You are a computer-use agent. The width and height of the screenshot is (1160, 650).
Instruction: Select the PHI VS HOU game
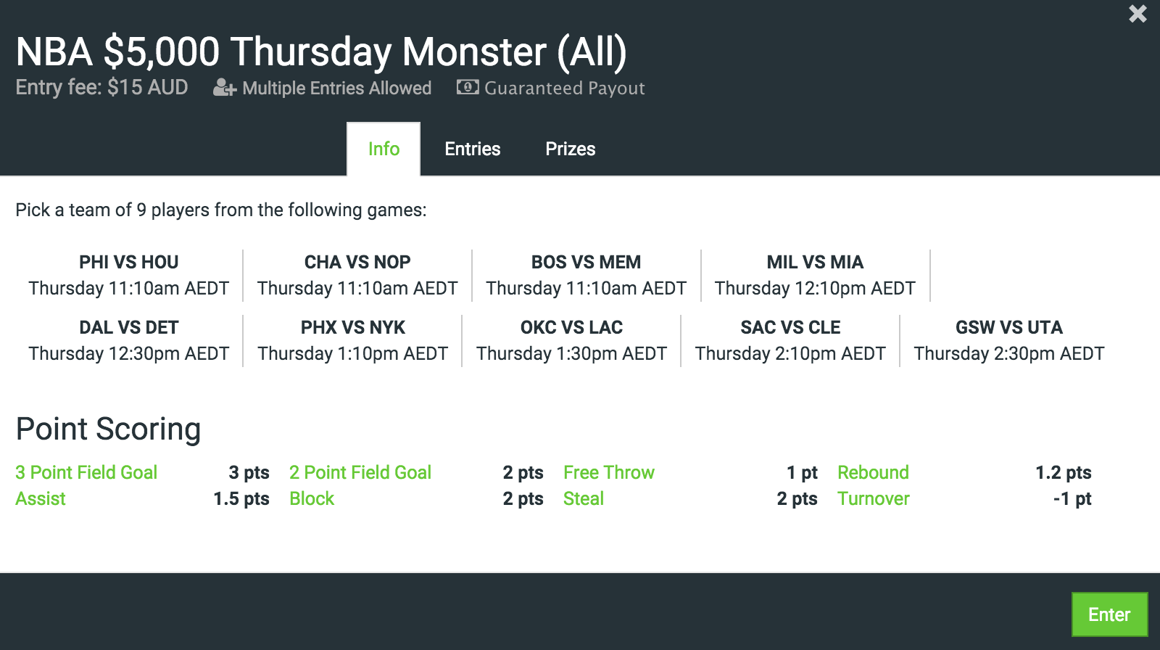pos(129,275)
